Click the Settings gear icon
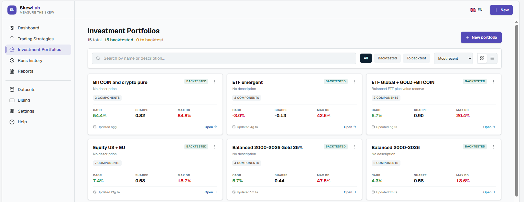The image size is (524, 202). click(12, 111)
